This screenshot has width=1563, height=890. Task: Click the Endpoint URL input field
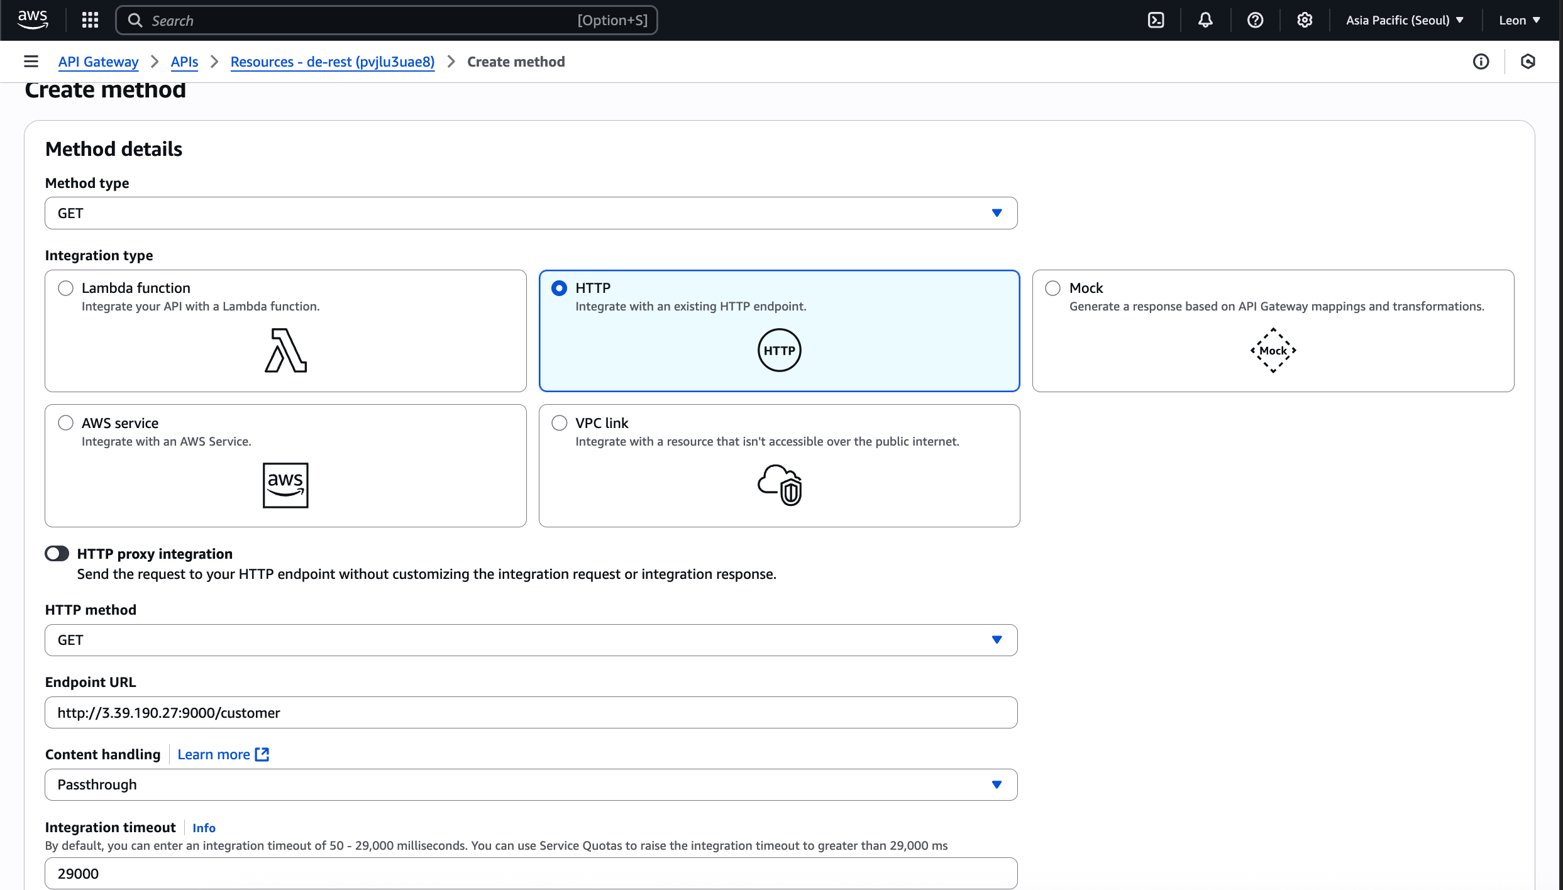pyautogui.click(x=531, y=713)
